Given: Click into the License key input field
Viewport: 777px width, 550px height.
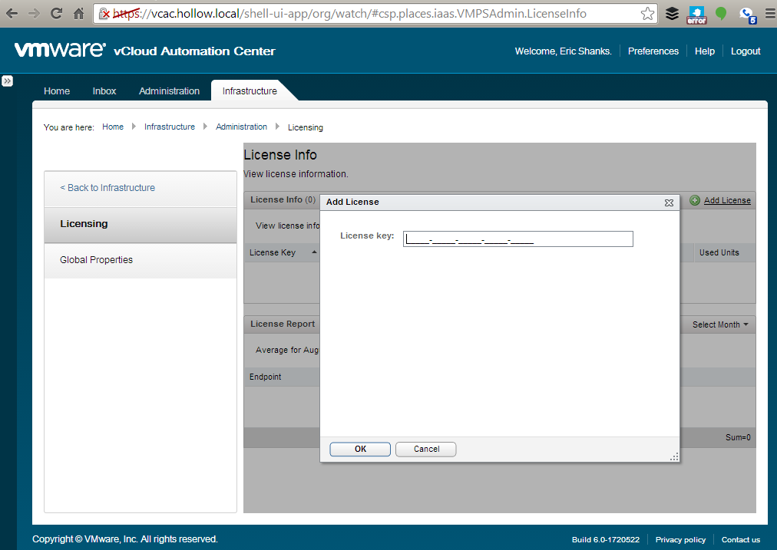Looking at the screenshot, I should 518,239.
